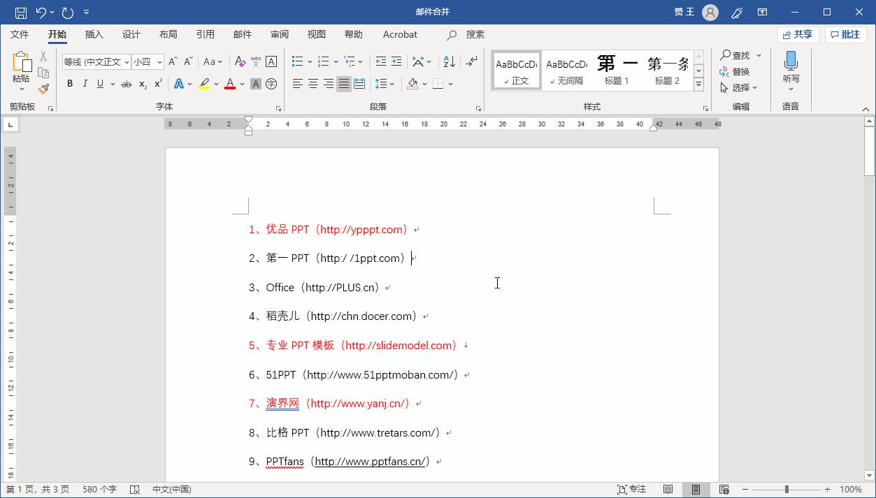Screen dimensions: 876x498
Task: Select the italic formatting icon
Action: 85,83
